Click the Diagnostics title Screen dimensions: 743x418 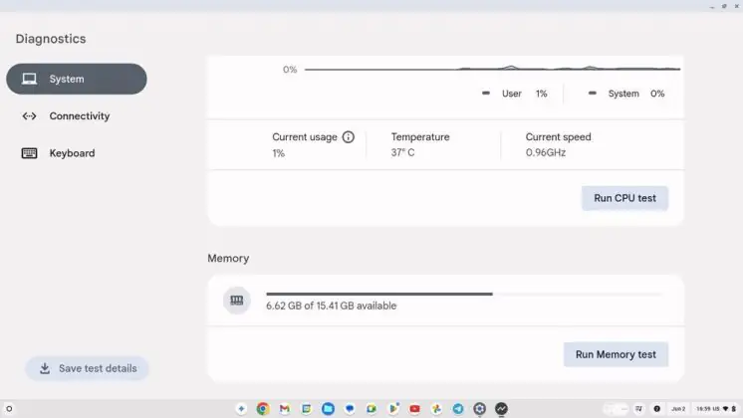(51, 39)
